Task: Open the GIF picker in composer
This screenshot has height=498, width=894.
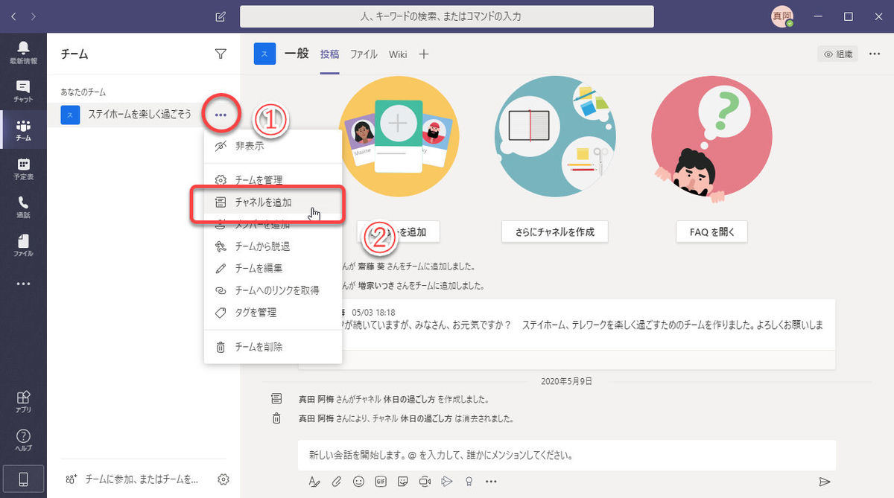Action: pyautogui.click(x=381, y=482)
